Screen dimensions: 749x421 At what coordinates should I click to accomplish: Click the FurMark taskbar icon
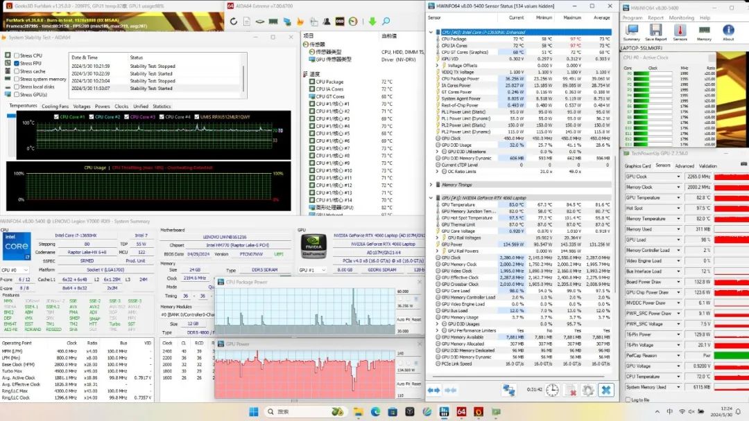pyautogui.click(x=479, y=411)
